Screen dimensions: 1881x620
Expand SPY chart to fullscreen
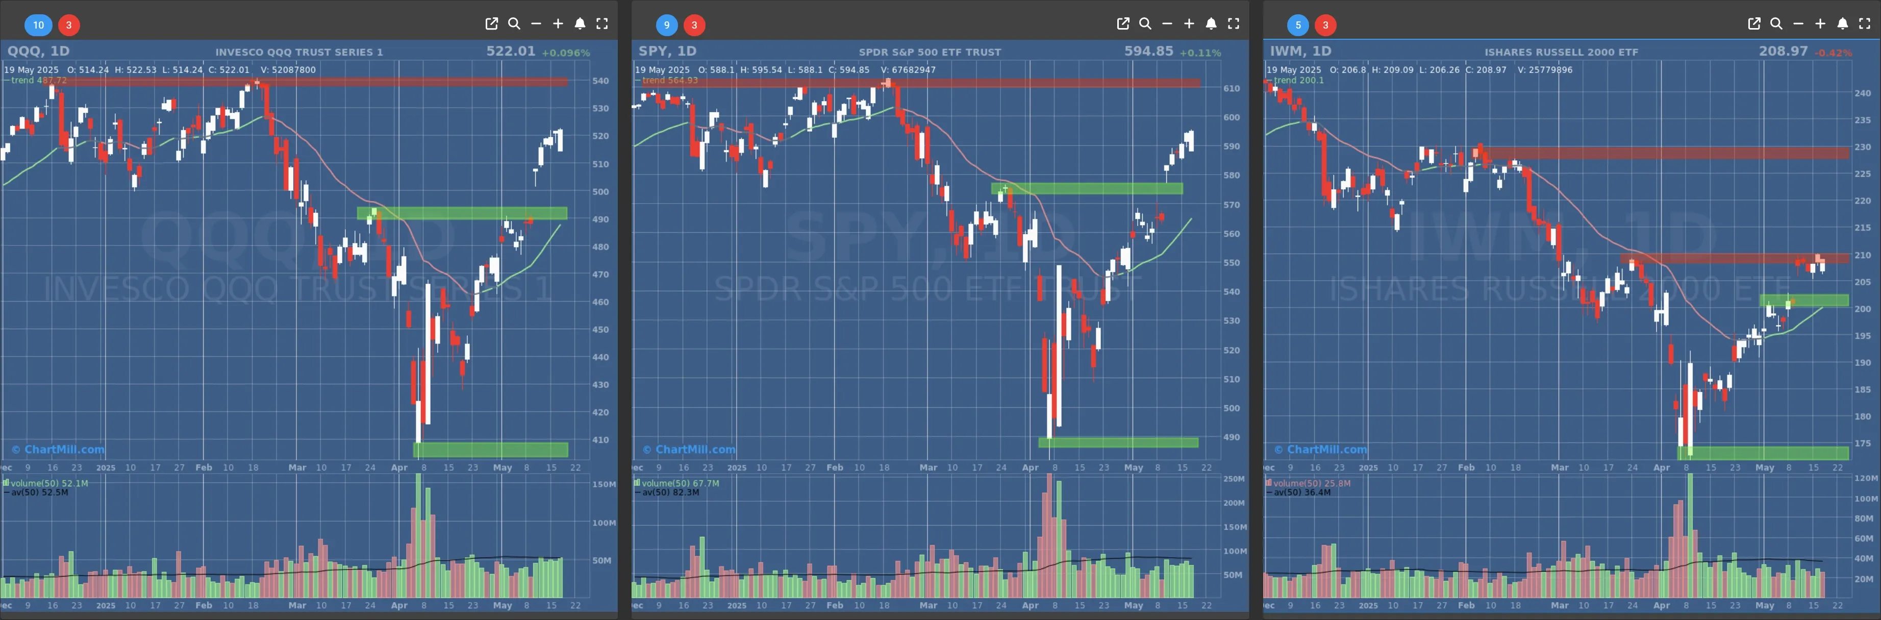click(x=1233, y=24)
